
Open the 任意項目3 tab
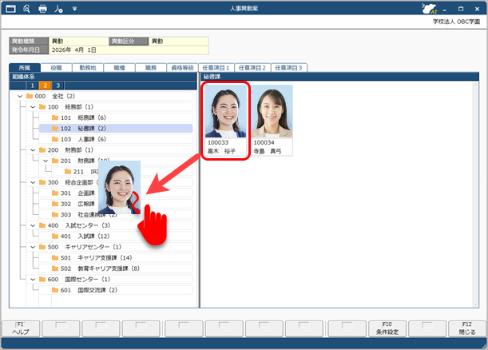click(289, 68)
